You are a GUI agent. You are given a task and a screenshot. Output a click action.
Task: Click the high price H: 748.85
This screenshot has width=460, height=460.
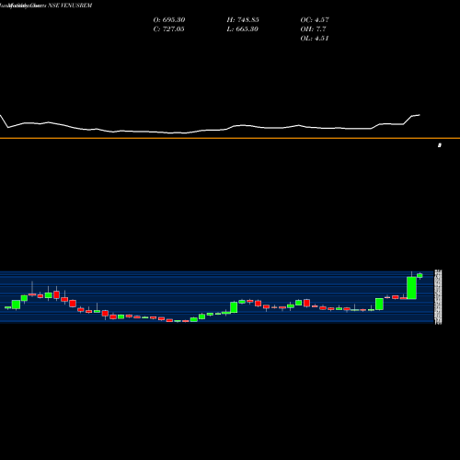point(243,20)
